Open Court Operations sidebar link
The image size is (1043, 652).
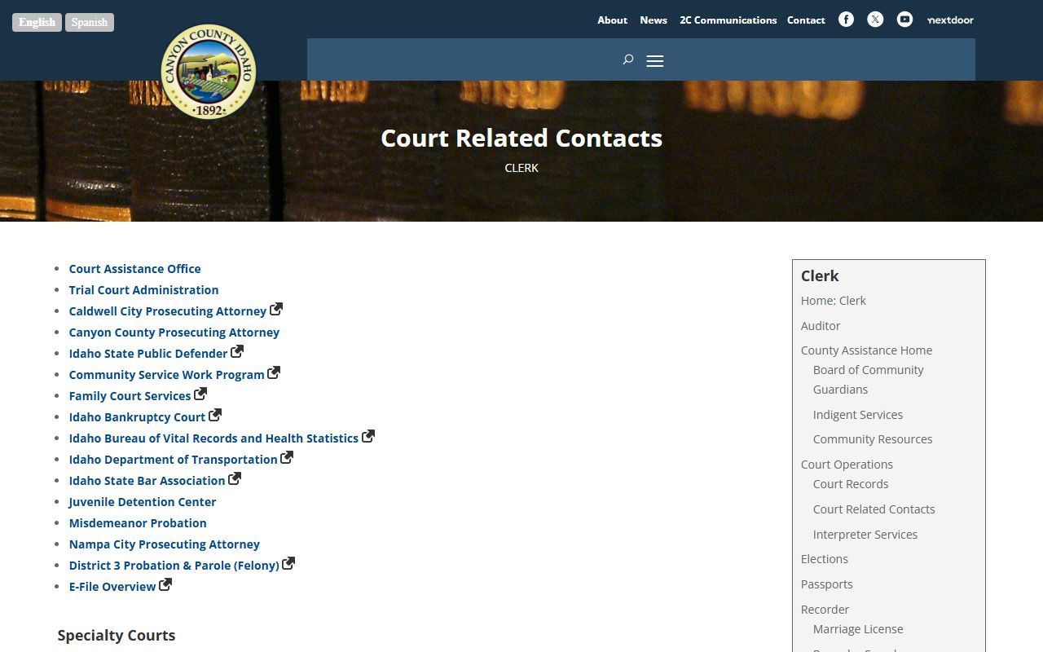(x=847, y=465)
